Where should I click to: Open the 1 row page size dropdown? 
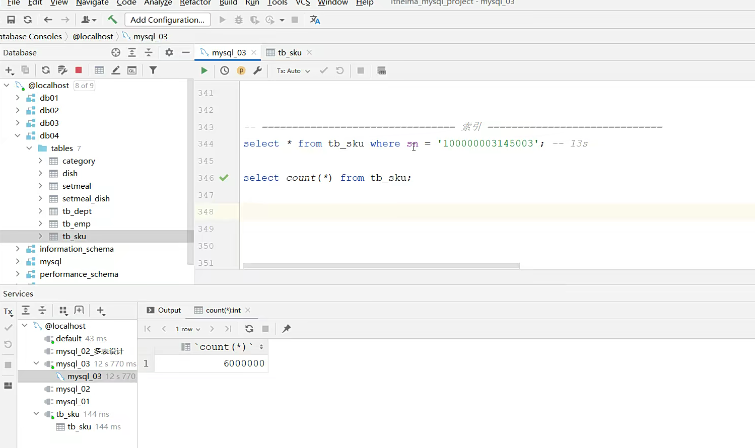188,329
